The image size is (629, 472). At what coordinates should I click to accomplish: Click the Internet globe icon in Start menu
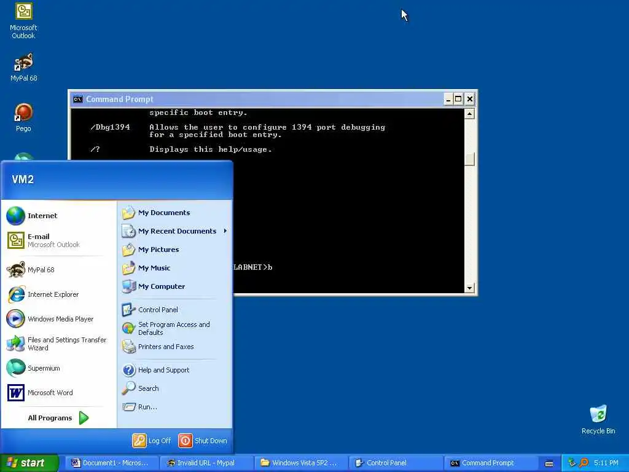pos(15,216)
